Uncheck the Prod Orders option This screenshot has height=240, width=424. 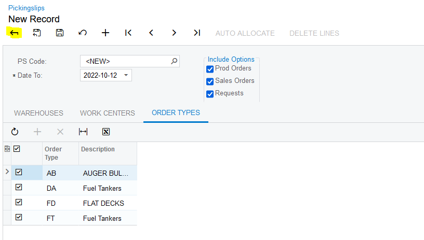coord(210,69)
